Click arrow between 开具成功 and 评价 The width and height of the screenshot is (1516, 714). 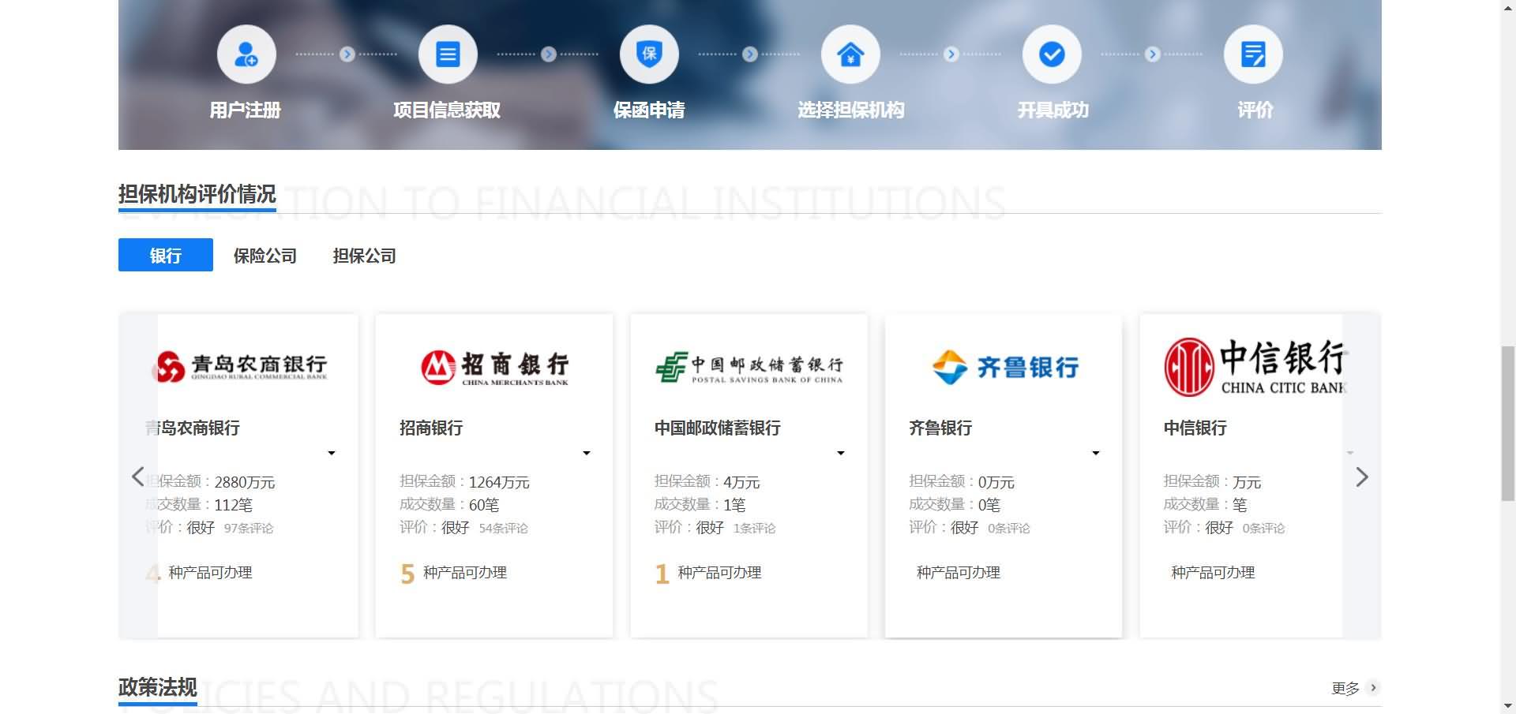pos(1153,54)
